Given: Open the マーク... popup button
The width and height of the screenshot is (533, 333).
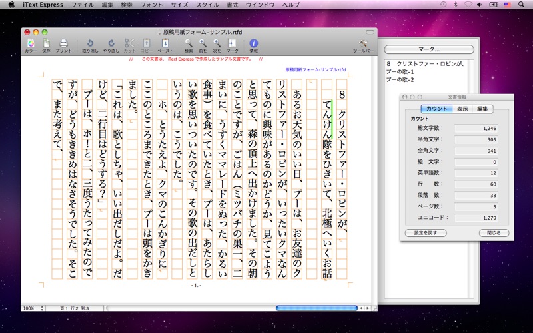Looking at the screenshot, I should [x=429, y=49].
